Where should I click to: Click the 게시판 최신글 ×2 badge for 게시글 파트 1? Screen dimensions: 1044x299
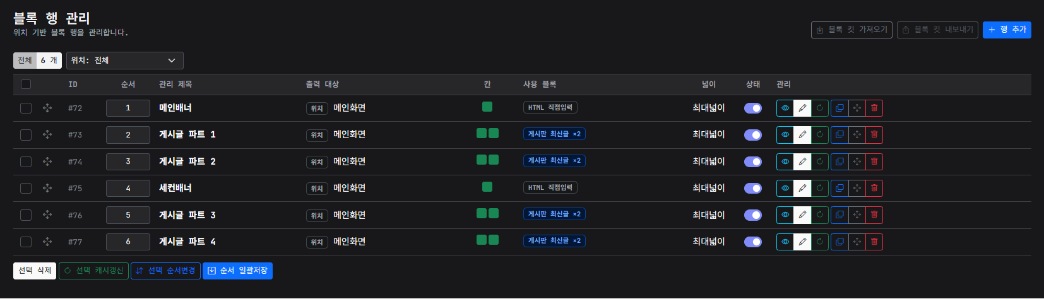(x=554, y=134)
